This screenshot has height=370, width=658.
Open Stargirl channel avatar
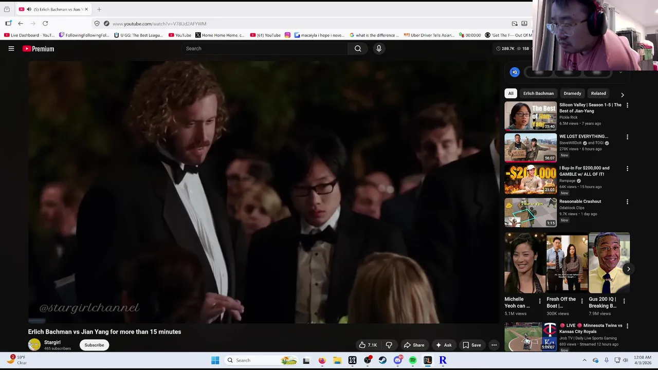coord(34,345)
